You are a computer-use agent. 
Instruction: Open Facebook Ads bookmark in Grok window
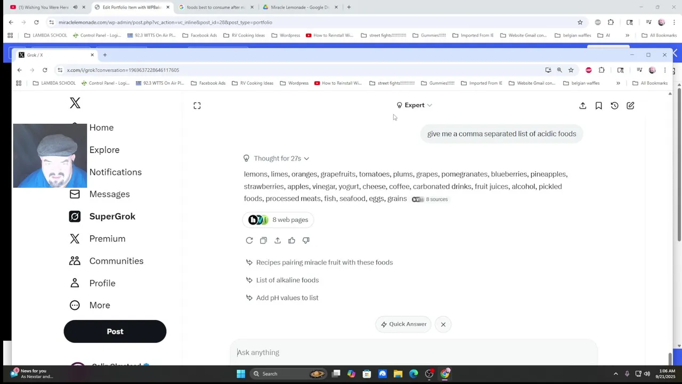[x=208, y=83]
